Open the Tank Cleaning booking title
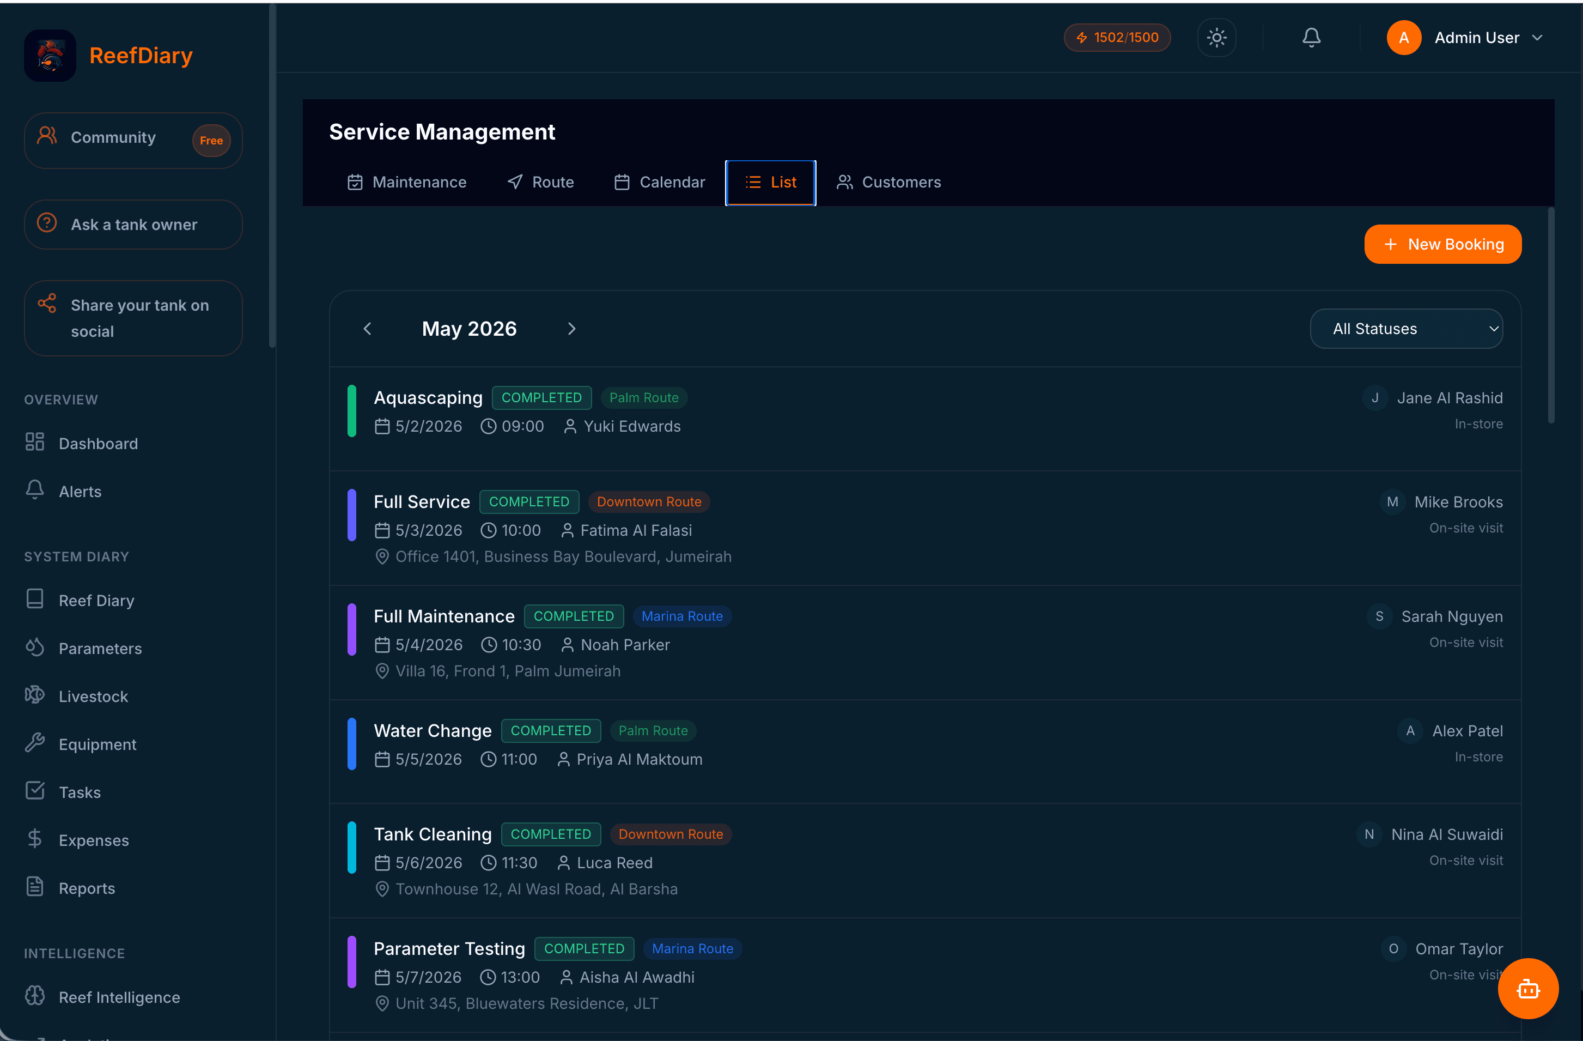The width and height of the screenshot is (1583, 1041). coord(433,834)
